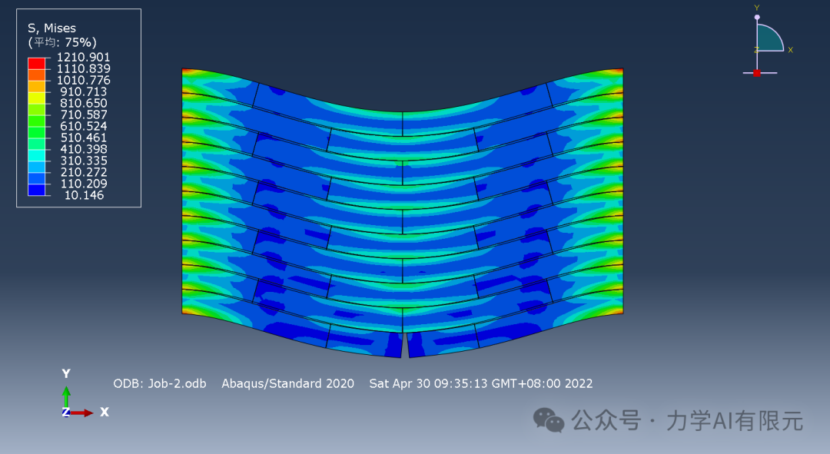Viewport: 830px width, 454px height.
Task: Select legend value 310.335
Action: coord(84,161)
